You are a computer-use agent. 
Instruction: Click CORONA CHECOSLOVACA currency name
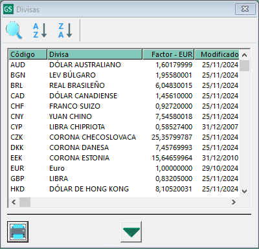93,137
